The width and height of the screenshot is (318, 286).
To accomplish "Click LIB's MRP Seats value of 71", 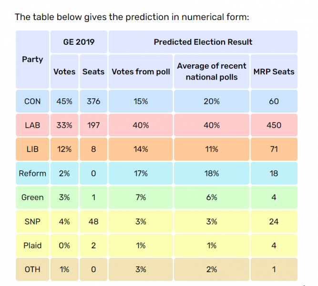I will tap(274, 149).
